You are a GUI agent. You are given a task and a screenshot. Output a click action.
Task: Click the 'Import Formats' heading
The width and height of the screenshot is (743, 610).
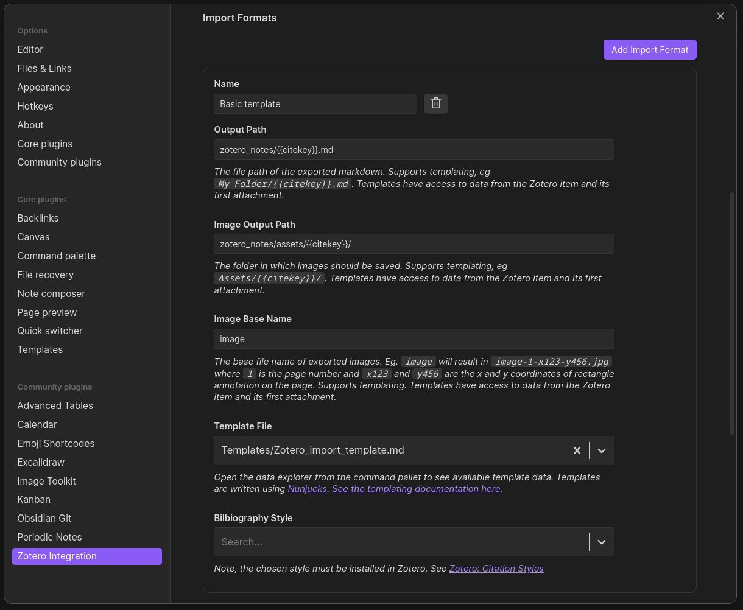pyautogui.click(x=239, y=18)
